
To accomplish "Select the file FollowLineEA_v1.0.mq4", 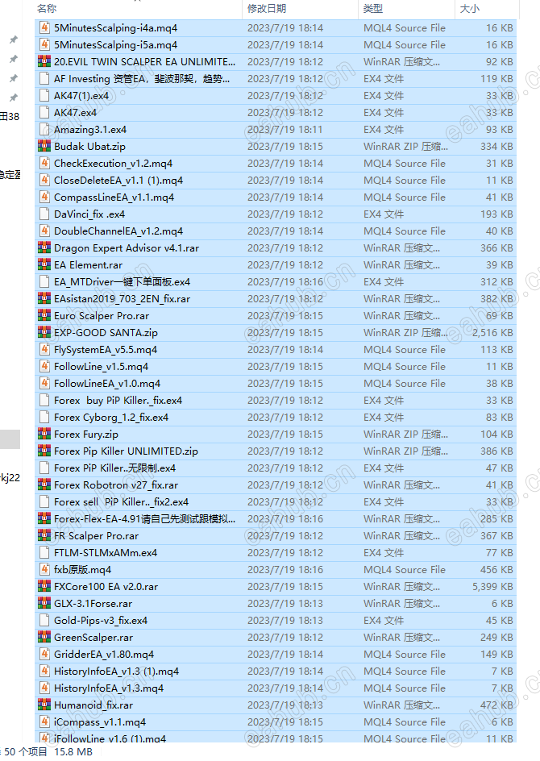I will [107, 384].
